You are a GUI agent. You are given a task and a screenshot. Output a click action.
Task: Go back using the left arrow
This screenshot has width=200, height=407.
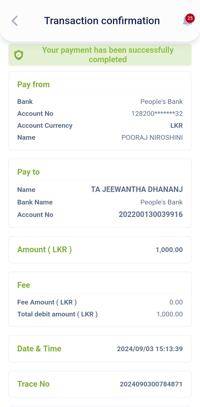click(x=15, y=21)
